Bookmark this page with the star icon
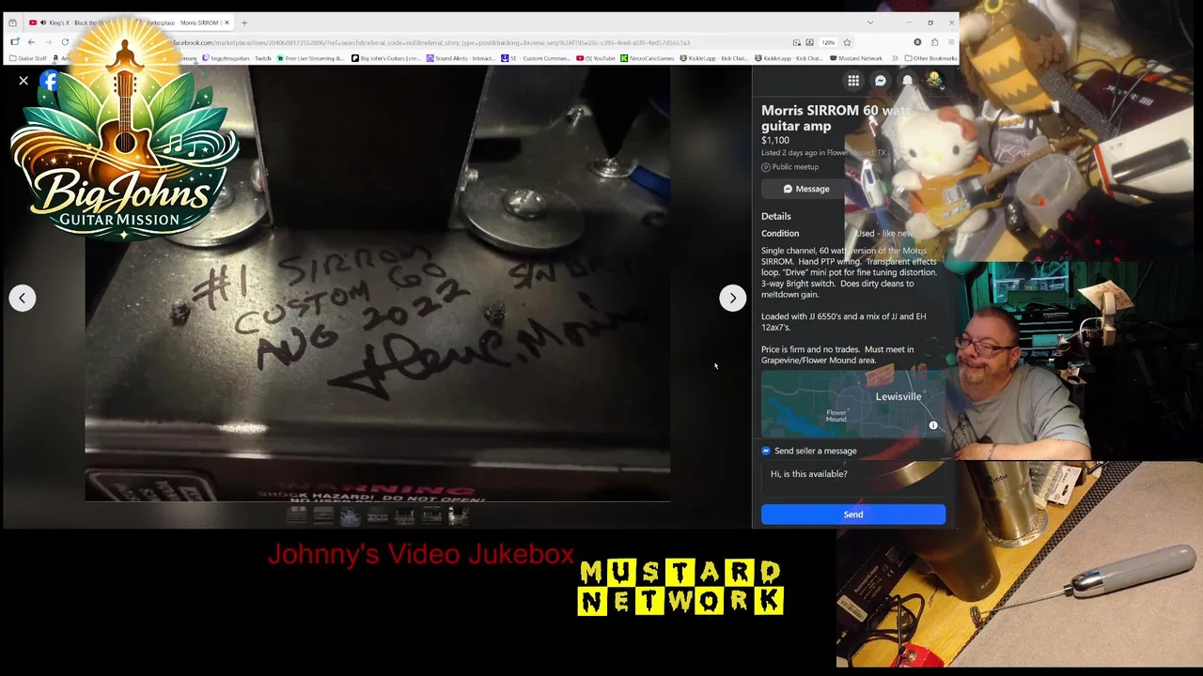 [x=847, y=42]
